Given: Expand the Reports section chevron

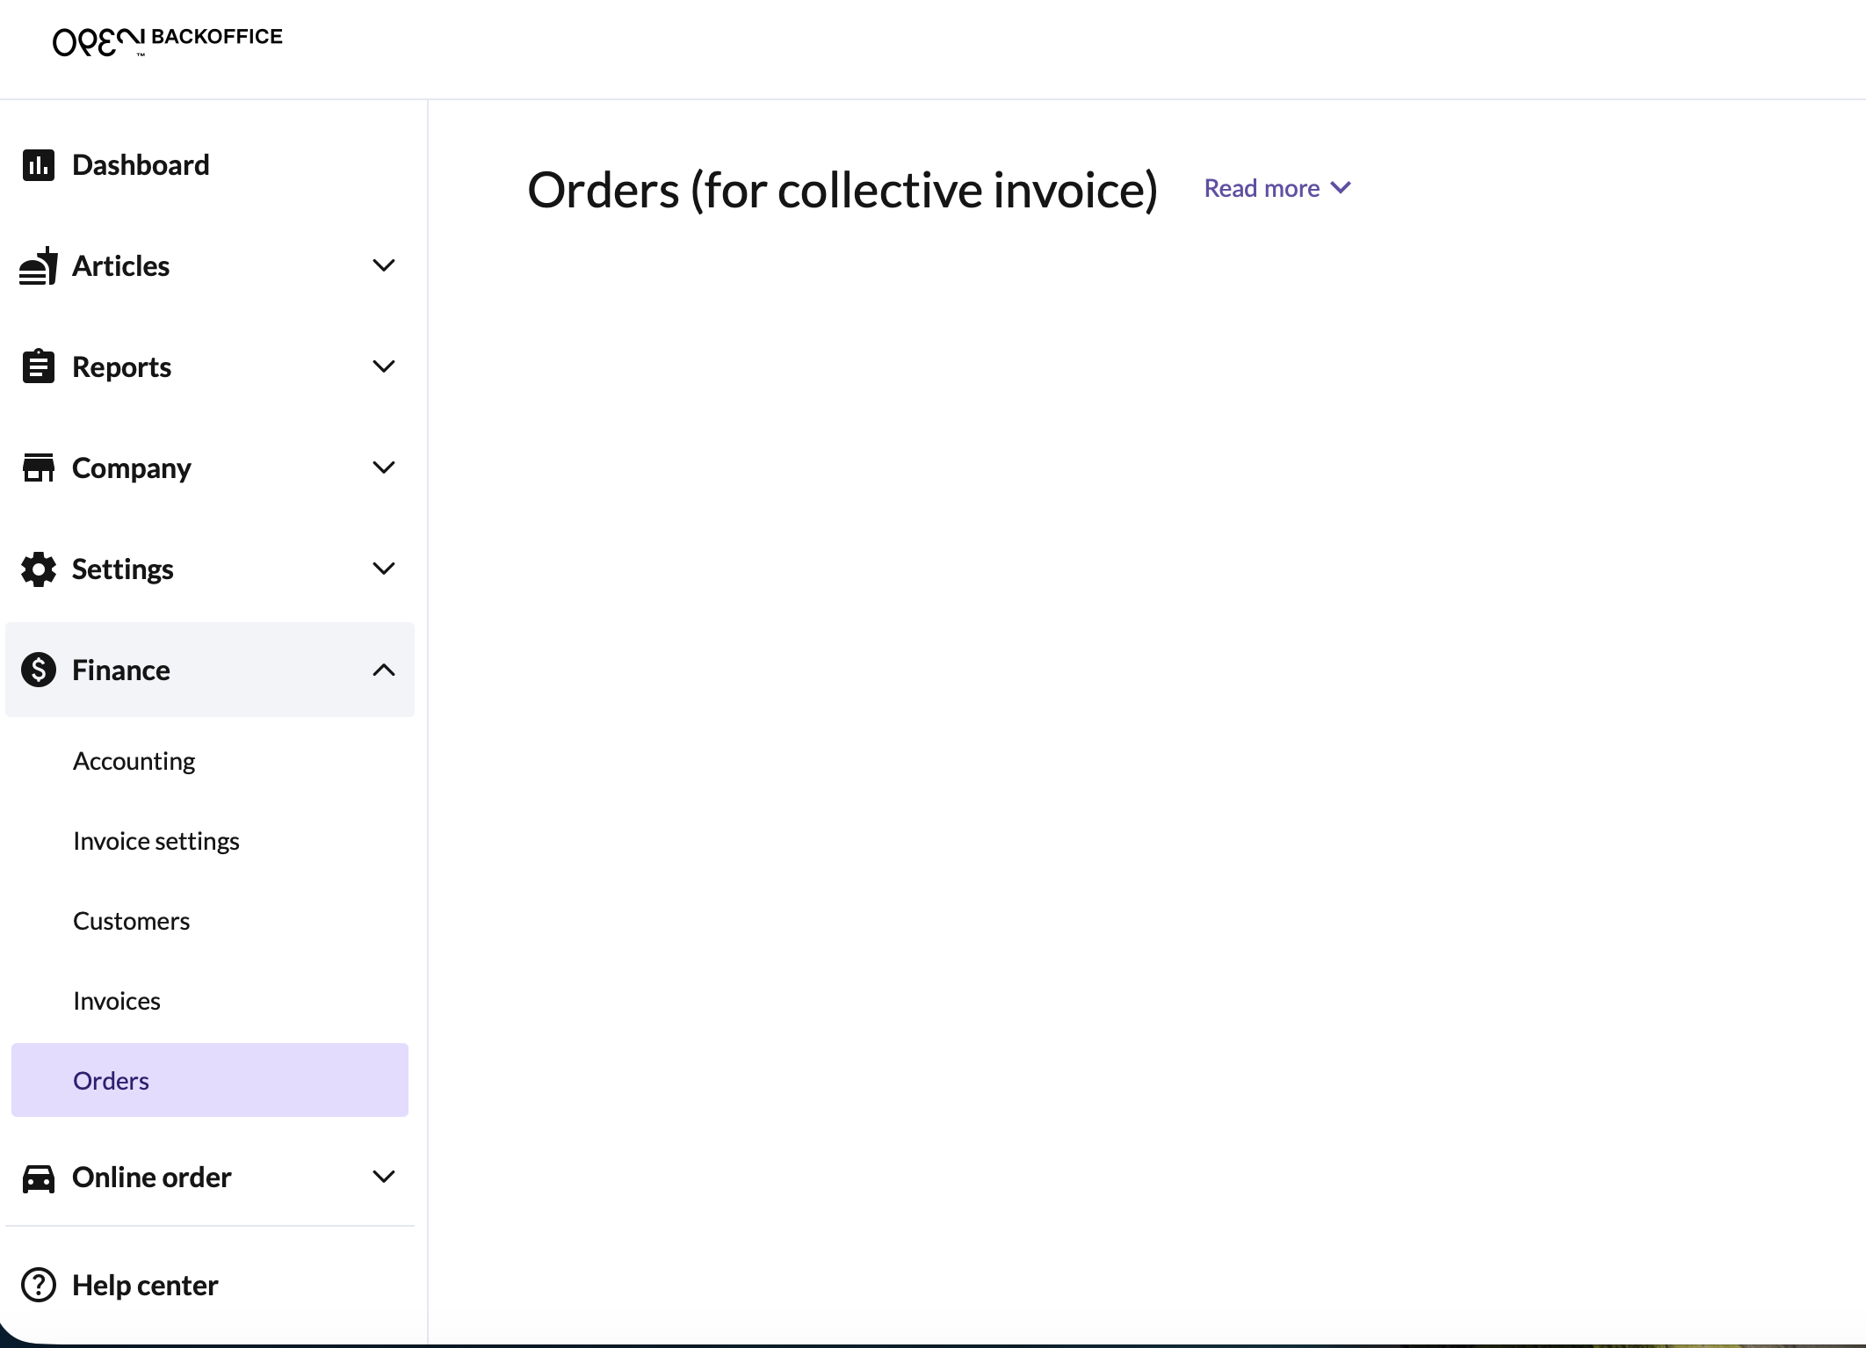Looking at the screenshot, I should [384, 366].
